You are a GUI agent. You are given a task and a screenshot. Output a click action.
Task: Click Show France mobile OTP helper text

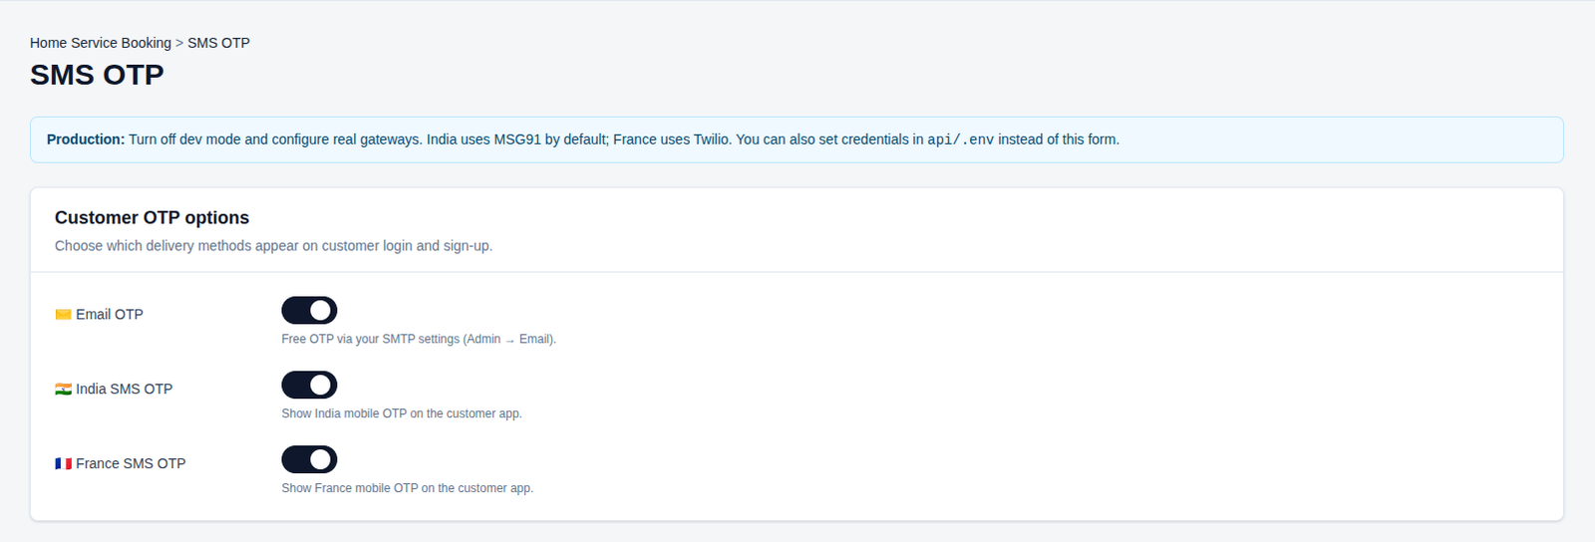point(408,488)
